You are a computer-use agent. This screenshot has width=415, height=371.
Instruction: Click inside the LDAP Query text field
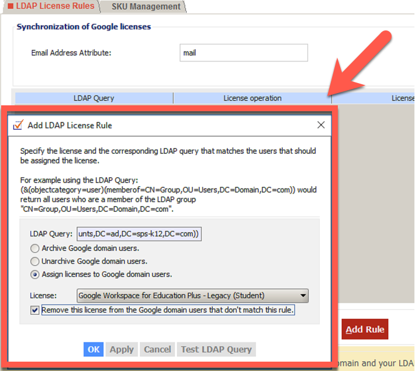(142, 234)
